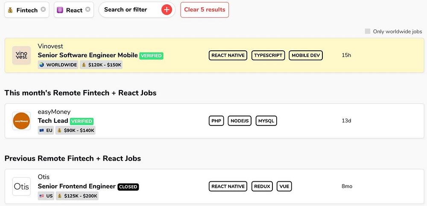Open the Tech Lead job listing
This screenshot has width=427, height=206.
(x=53, y=121)
